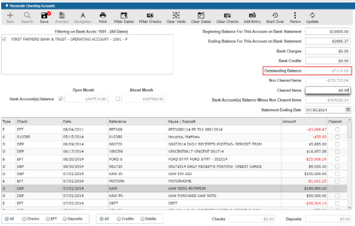The image size is (355, 226).
Task: Open Statement Ending Date calendar picker
Action: [x=348, y=110]
